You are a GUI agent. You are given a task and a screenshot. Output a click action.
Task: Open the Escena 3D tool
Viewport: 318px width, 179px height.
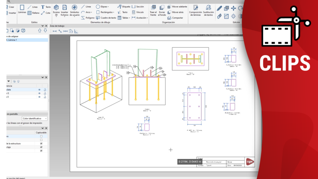click(x=56, y=10)
